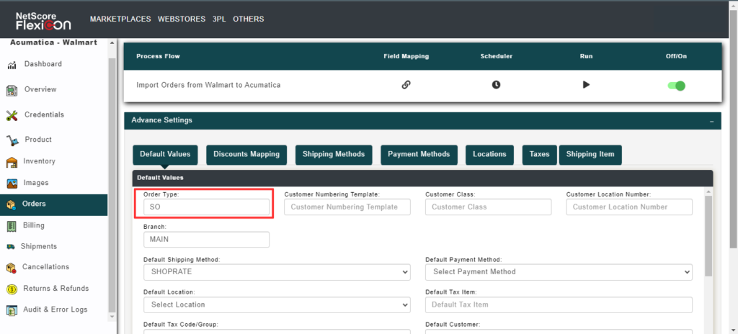
Task: Click the Dashboard icon in sidebar
Action: (x=12, y=65)
